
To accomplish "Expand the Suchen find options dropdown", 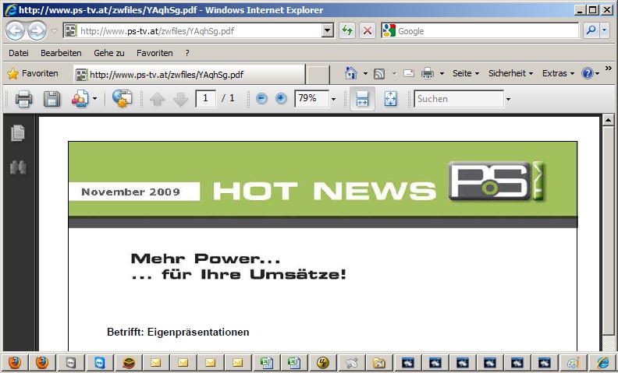I will click(508, 99).
